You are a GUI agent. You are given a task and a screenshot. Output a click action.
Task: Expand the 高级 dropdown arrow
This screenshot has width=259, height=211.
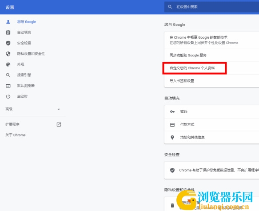pos(59,109)
